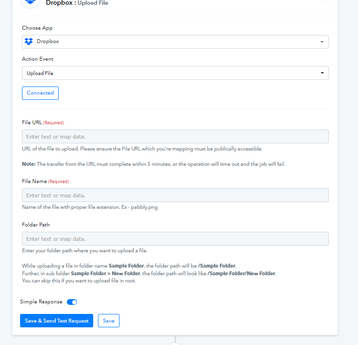
Task: Click the Save button
Action: (x=108, y=321)
